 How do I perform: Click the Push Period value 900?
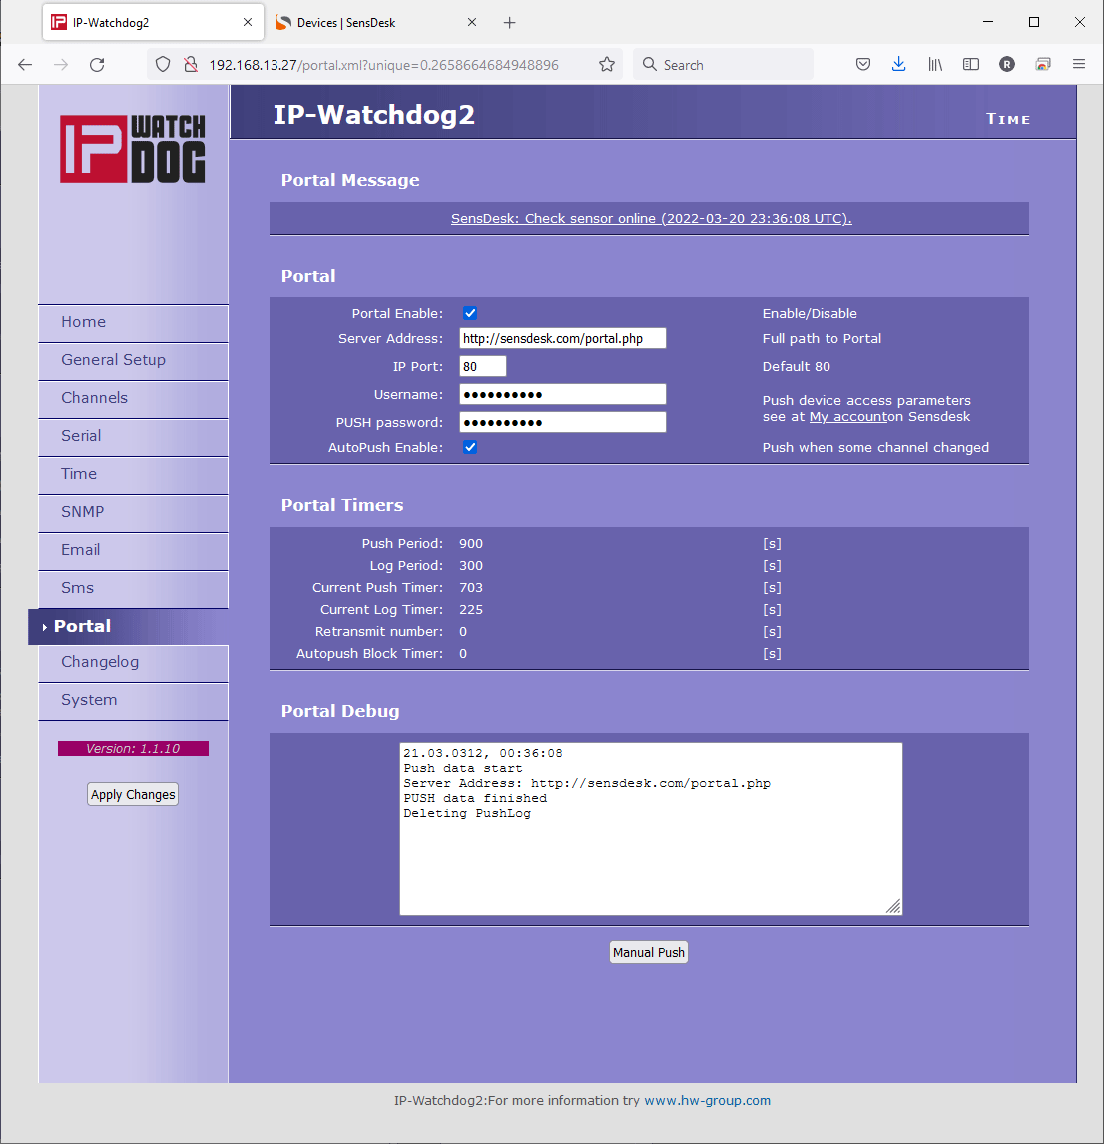[x=470, y=543]
